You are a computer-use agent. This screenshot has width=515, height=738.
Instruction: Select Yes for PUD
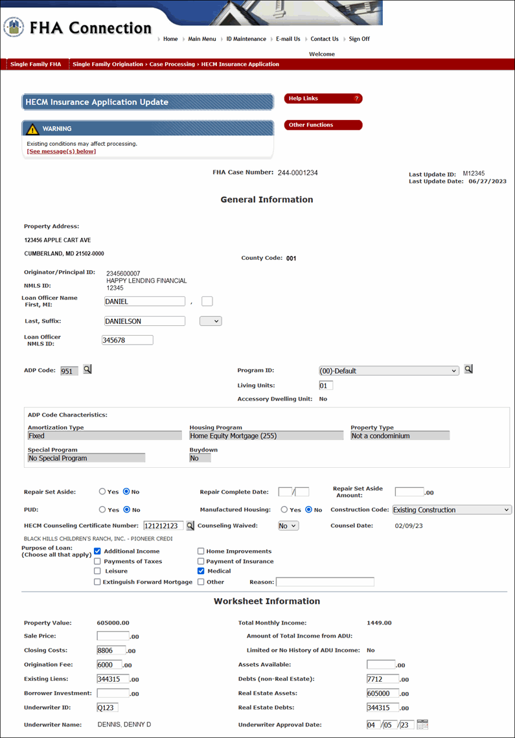click(102, 509)
